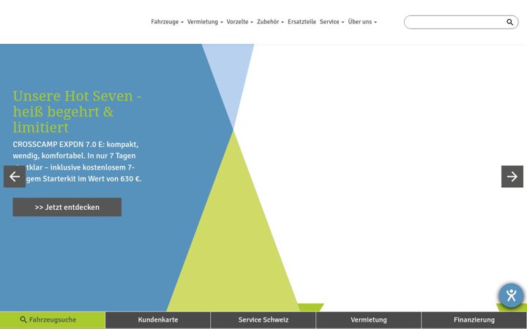
Task: Open Fahrzeugsuche in bottom bar
Action: 53,320
